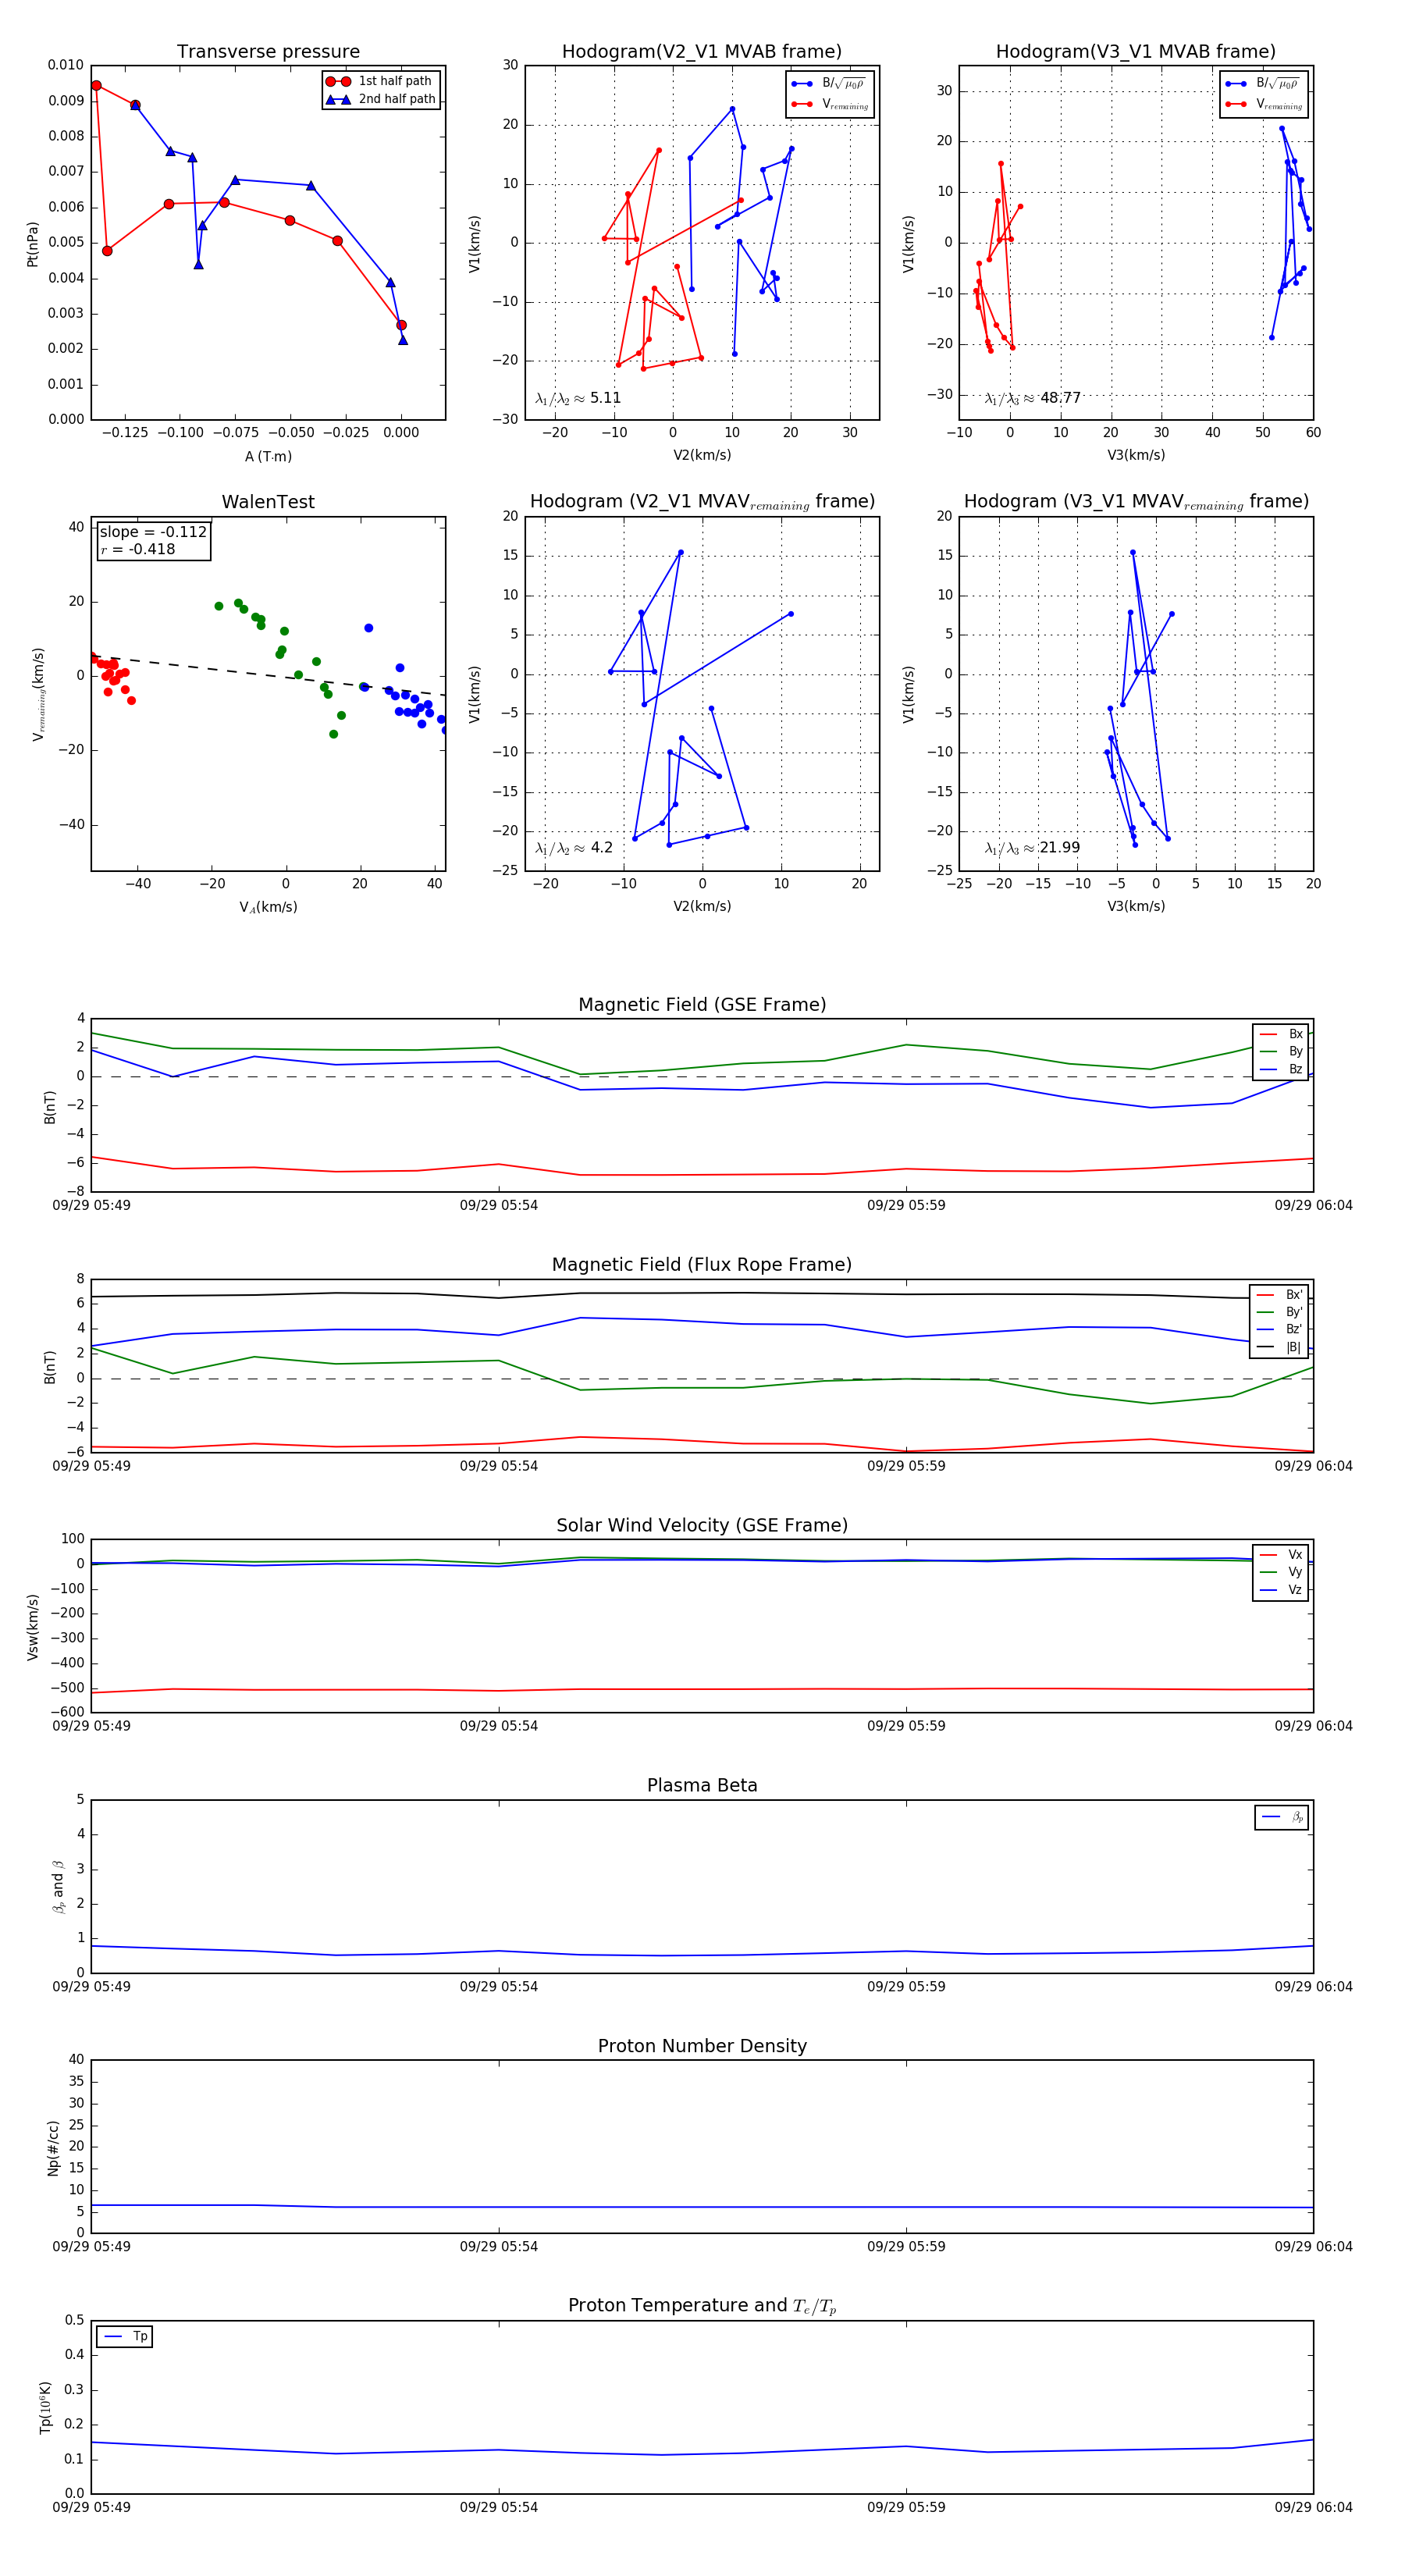Click the 'Proton Temperature and Te/Tp' title
The image size is (1405, 2576).
tap(702, 2305)
